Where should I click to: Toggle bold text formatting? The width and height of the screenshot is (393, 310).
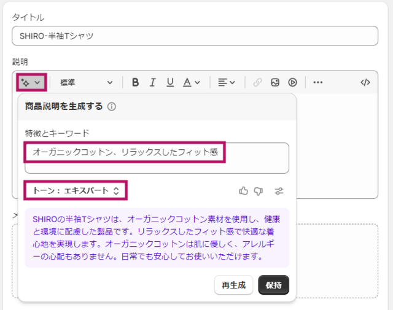135,82
